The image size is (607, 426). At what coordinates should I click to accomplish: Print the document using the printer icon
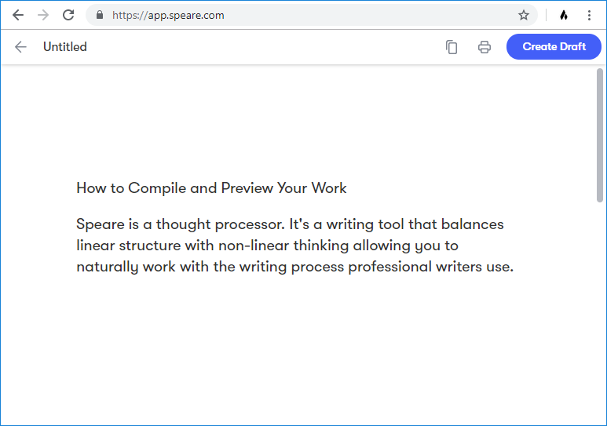click(485, 47)
